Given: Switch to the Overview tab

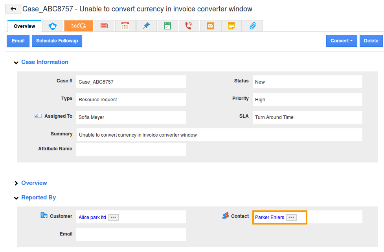Looking at the screenshot, I should (x=24, y=26).
